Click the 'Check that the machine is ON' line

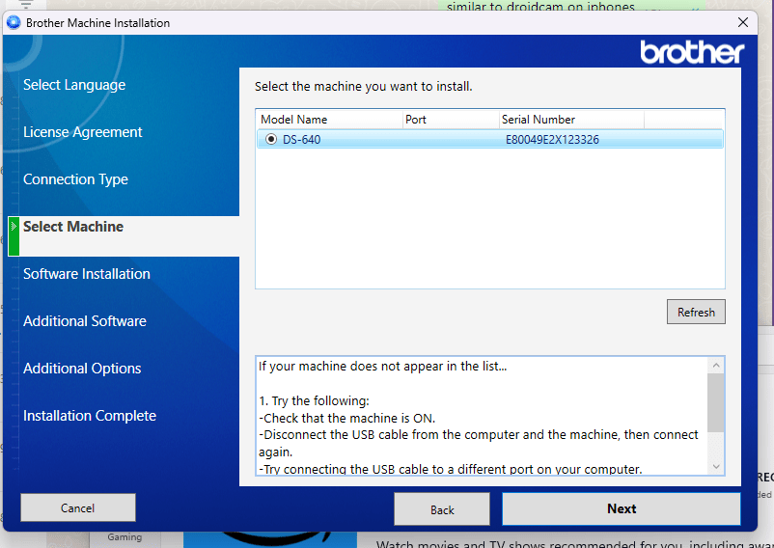coord(347,419)
